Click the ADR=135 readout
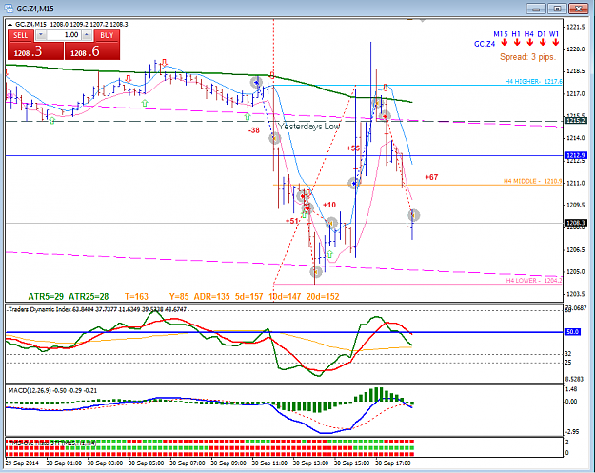This screenshot has width=595, height=473. tap(211, 297)
